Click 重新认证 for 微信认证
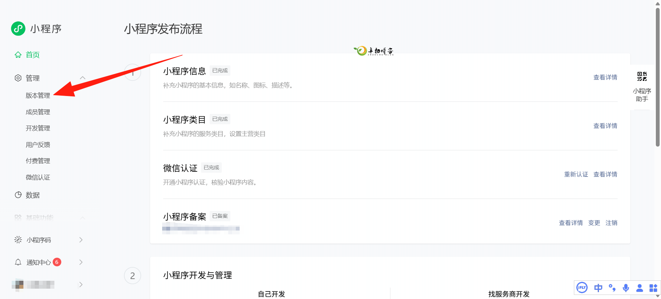Viewport: 661px width, 299px height. [x=576, y=174]
